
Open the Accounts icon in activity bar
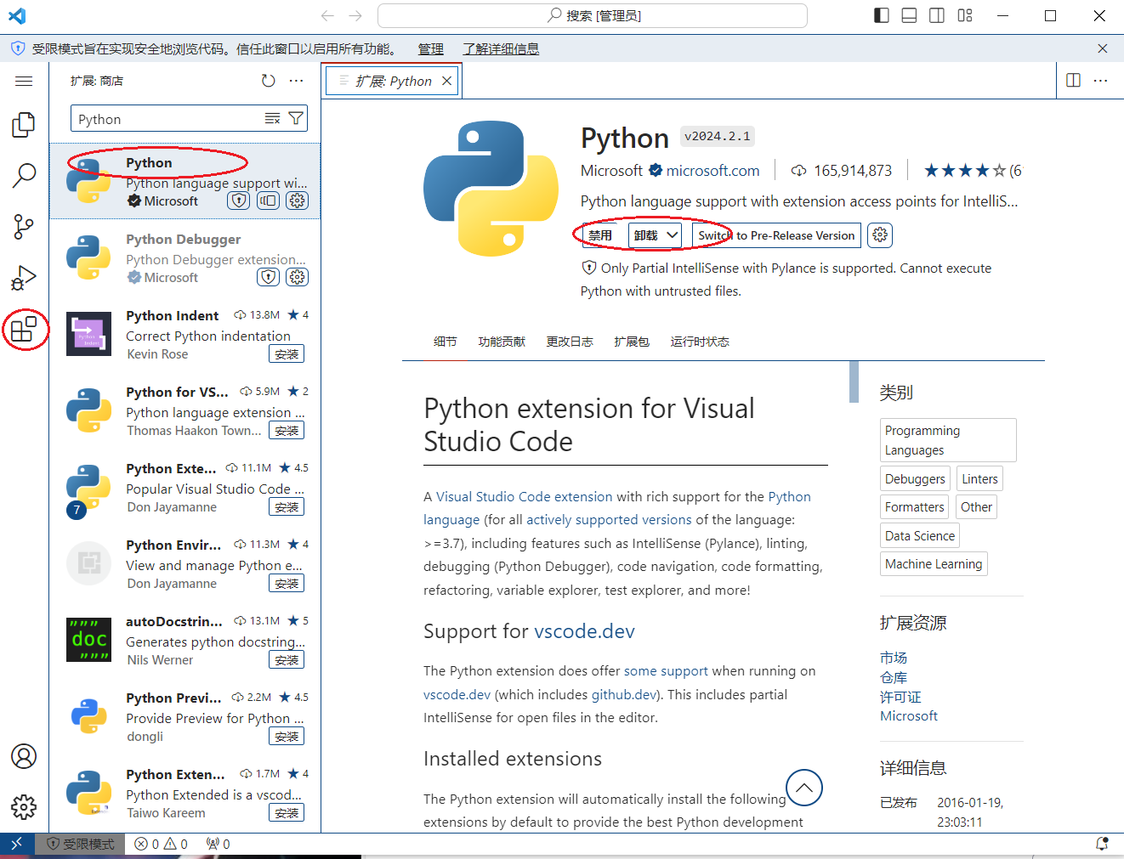[x=24, y=756]
